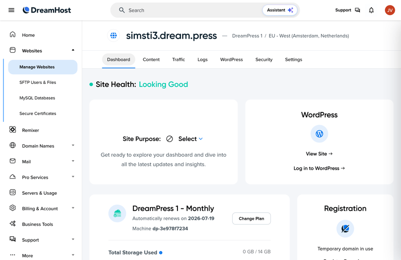Click 'Temporary domain in use' text

click(x=345, y=249)
